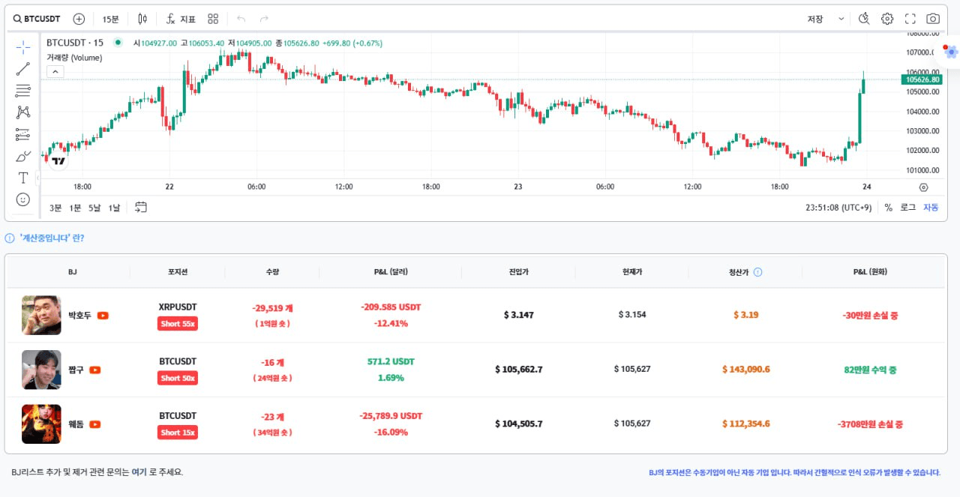
Task: Change the candlestick chart style
Action: point(142,19)
